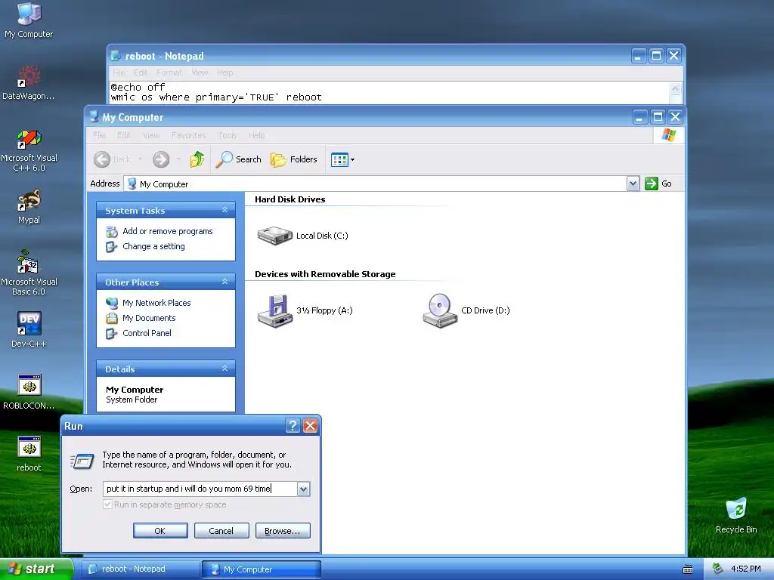The height and width of the screenshot is (580, 774).
Task: Minimize the My Computer window
Action: click(x=640, y=117)
